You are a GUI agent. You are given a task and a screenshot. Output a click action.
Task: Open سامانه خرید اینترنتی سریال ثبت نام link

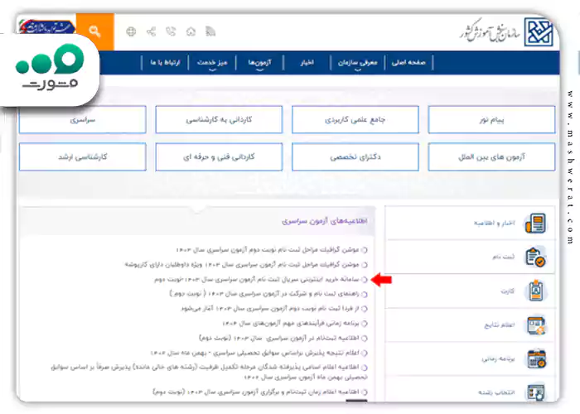(x=257, y=280)
